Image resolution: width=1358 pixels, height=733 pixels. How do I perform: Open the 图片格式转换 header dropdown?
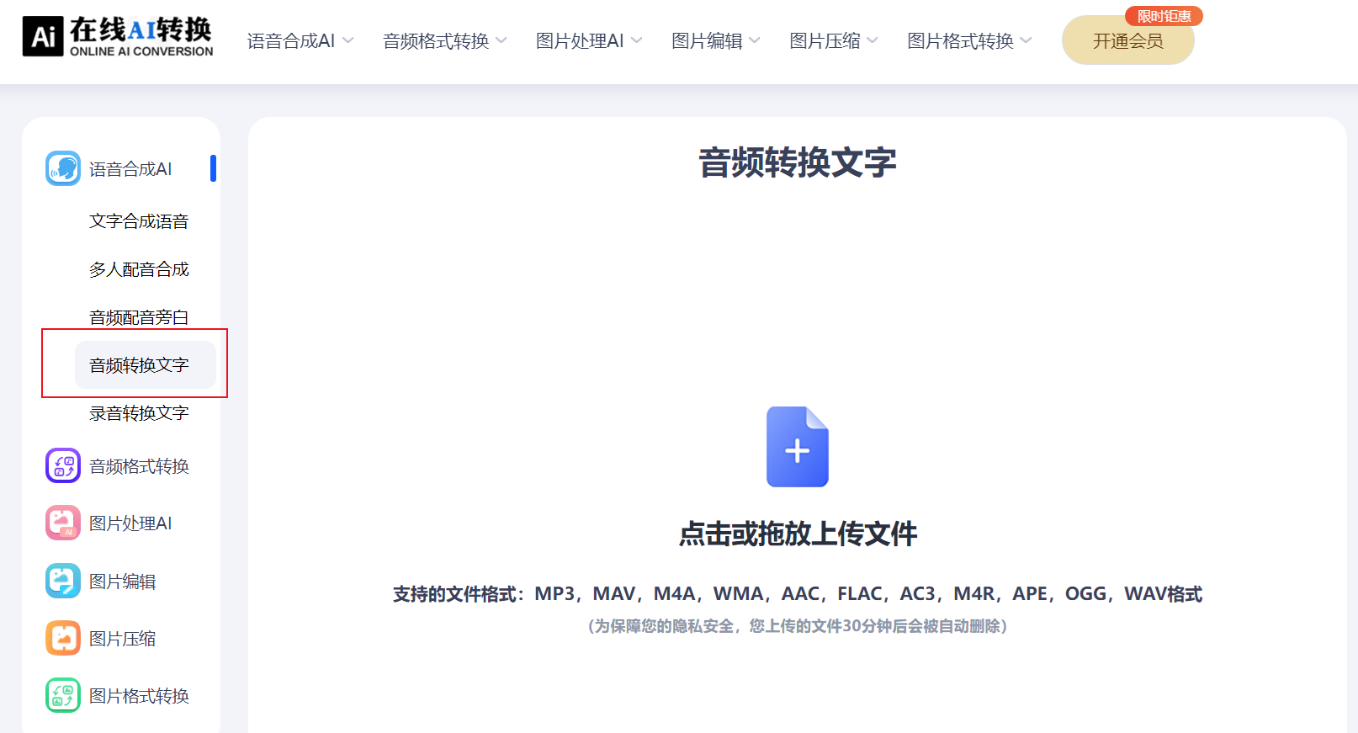click(968, 41)
